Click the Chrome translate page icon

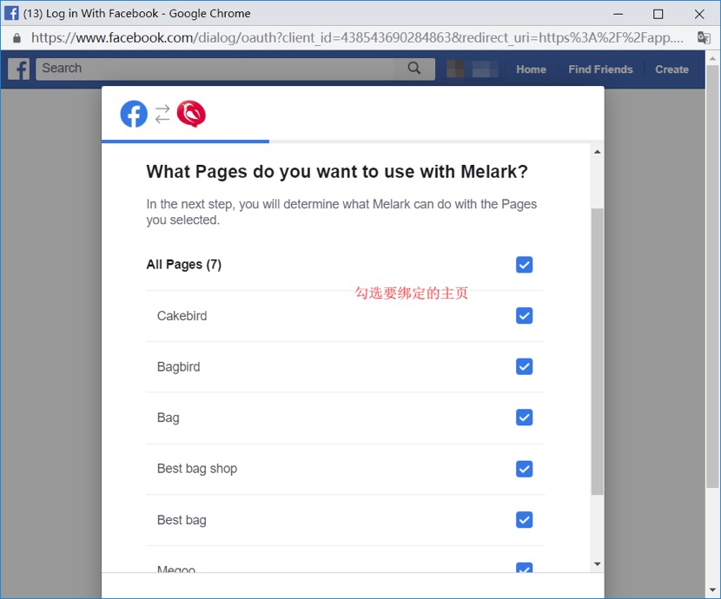[704, 37]
